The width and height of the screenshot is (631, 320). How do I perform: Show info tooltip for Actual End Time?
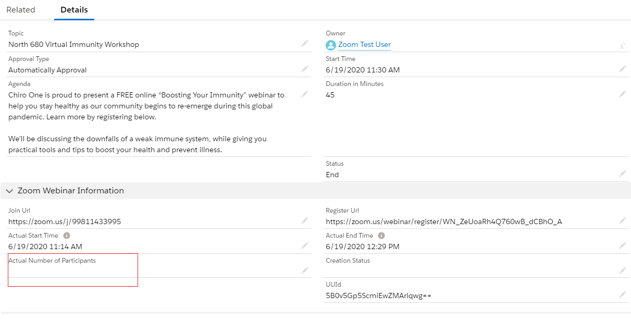point(381,236)
